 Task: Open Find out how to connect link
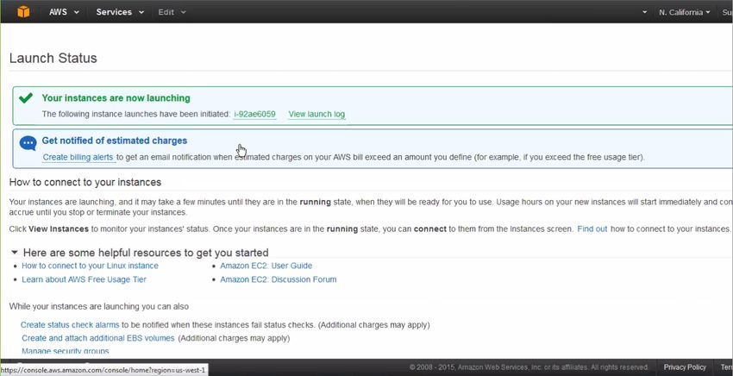pos(592,229)
